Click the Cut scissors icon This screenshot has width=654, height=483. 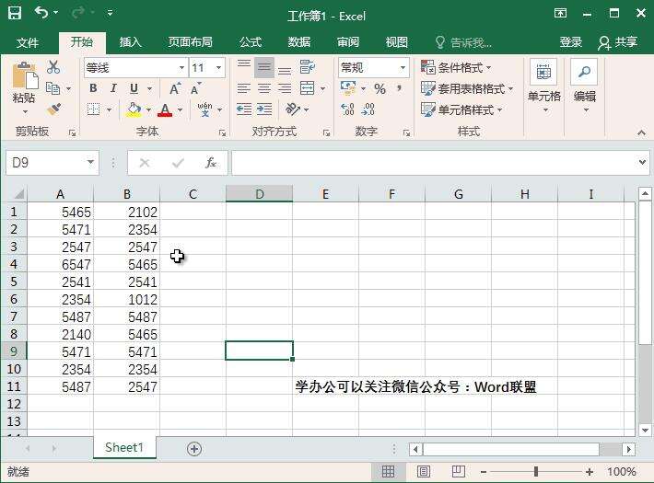click(53, 67)
